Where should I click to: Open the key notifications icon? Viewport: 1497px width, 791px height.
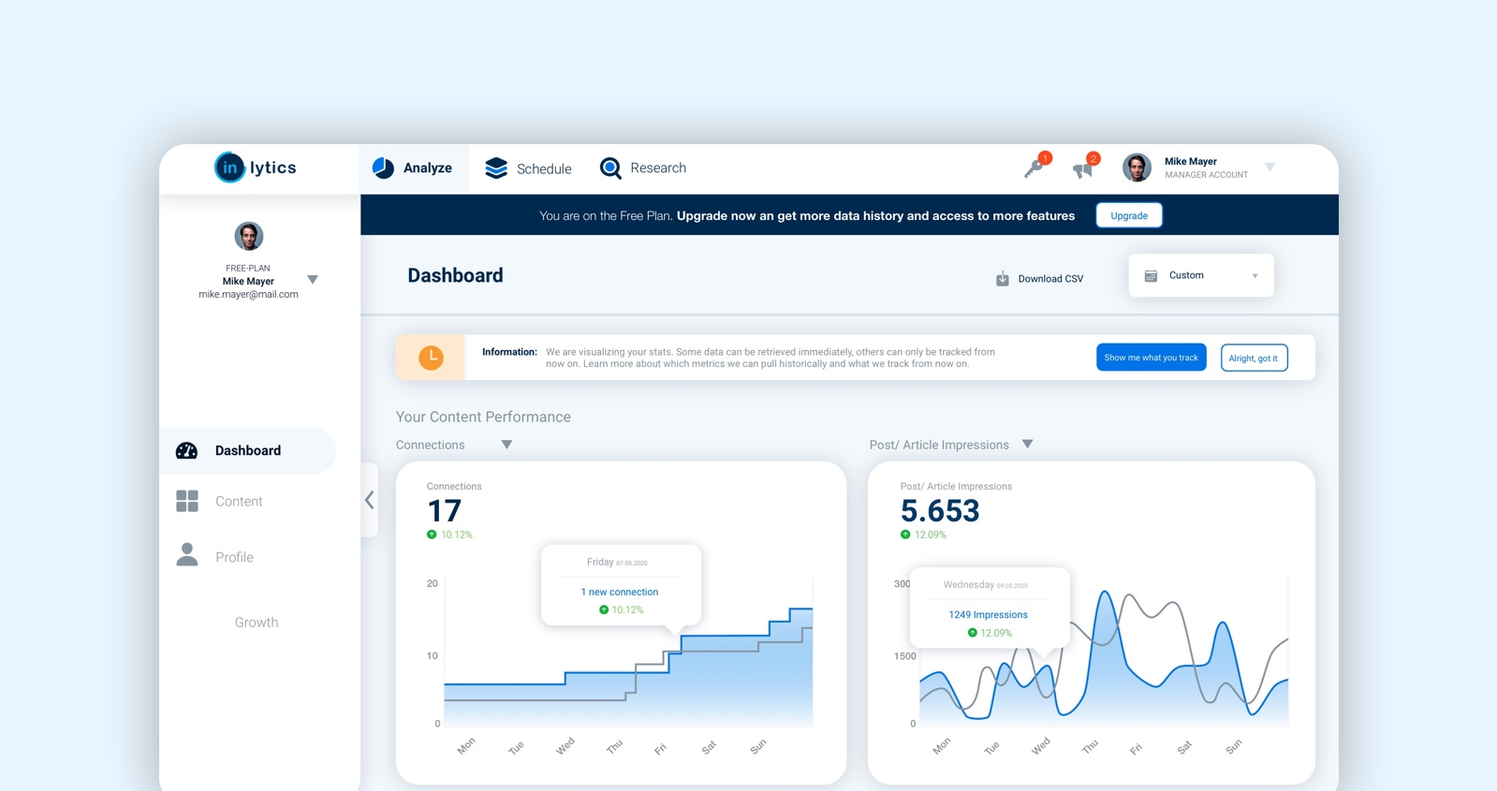coord(1035,167)
